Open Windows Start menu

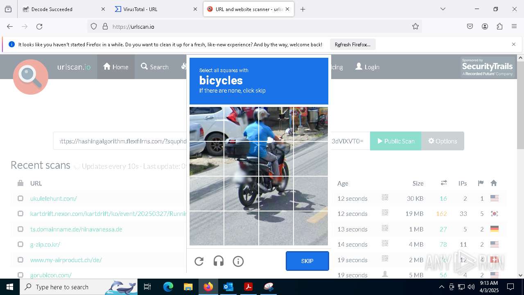click(10, 287)
